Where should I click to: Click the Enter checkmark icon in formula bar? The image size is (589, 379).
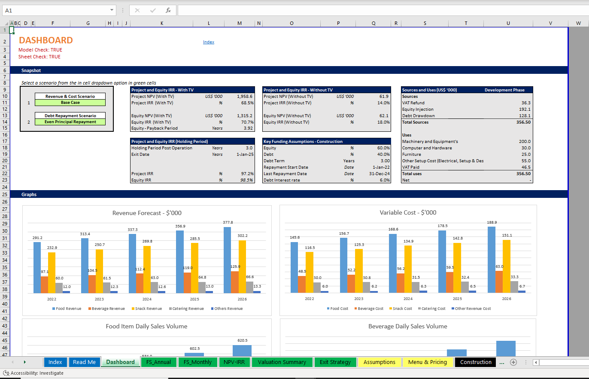152,10
